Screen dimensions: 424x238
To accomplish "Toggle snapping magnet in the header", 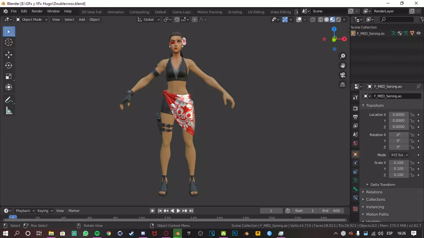I will coord(177,20).
